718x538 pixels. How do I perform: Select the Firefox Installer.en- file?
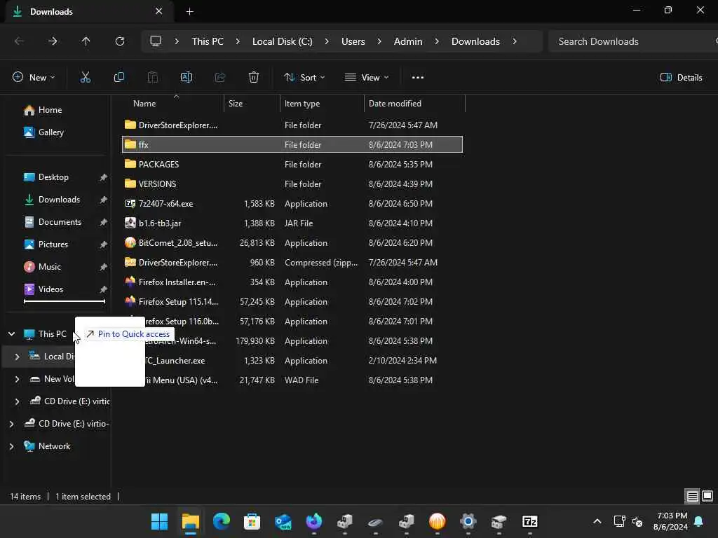click(x=292, y=282)
